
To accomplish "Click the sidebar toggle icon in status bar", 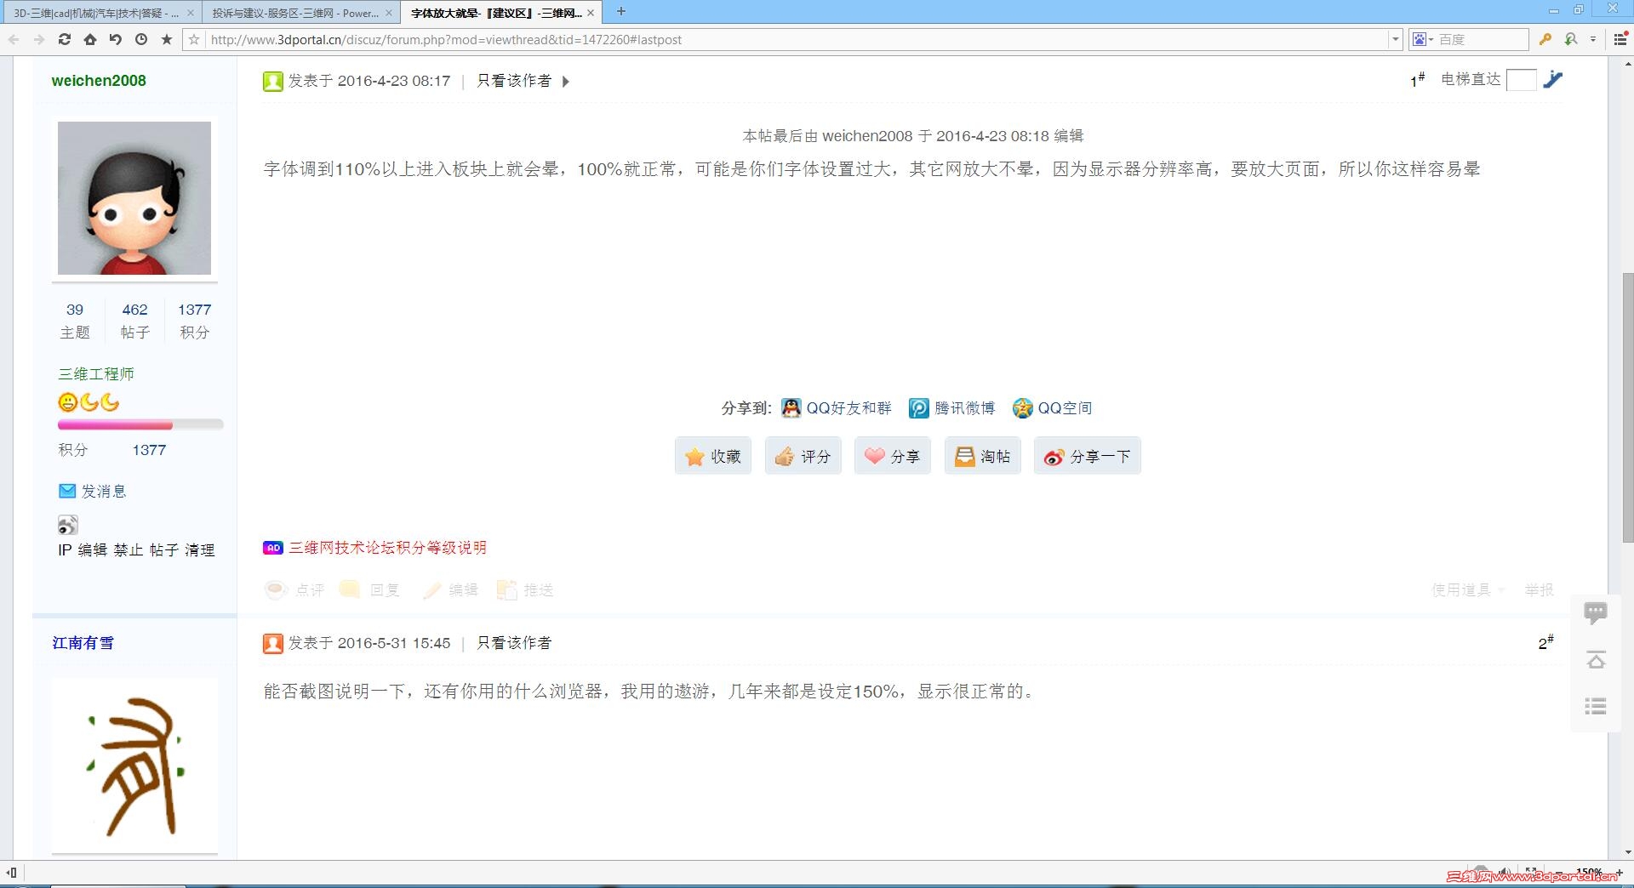I will [12, 873].
